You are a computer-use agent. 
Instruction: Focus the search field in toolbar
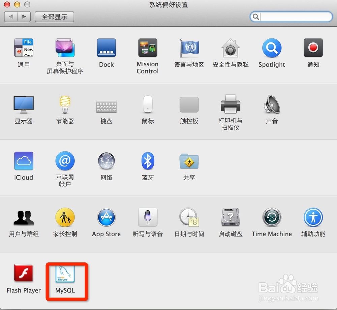291,17
